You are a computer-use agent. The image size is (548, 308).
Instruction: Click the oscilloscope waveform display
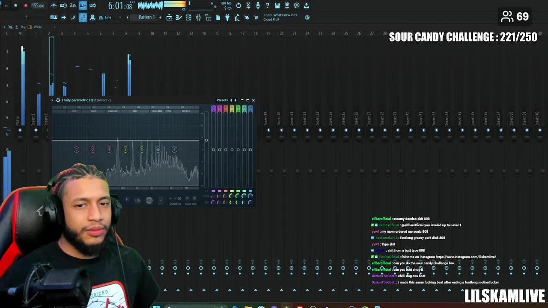click(150, 6)
